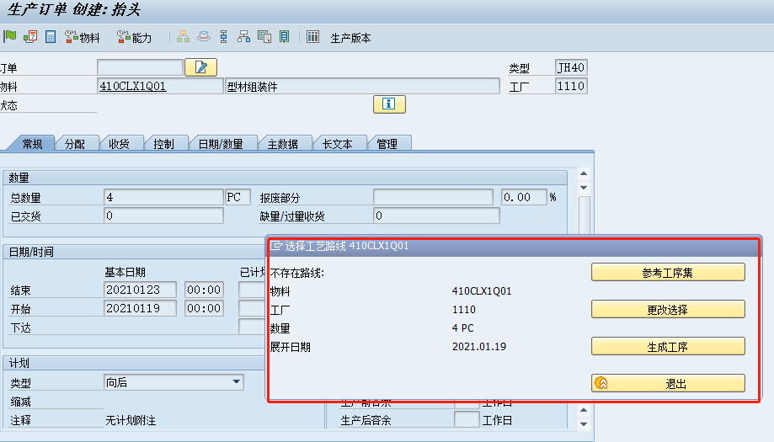Viewport: 774px width, 442px height.
Task: Click the 类型 field showing JH40
Action: point(571,67)
